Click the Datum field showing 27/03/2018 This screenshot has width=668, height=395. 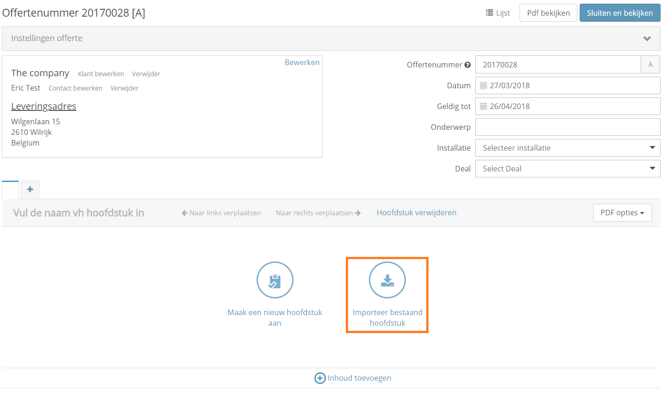click(568, 85)
